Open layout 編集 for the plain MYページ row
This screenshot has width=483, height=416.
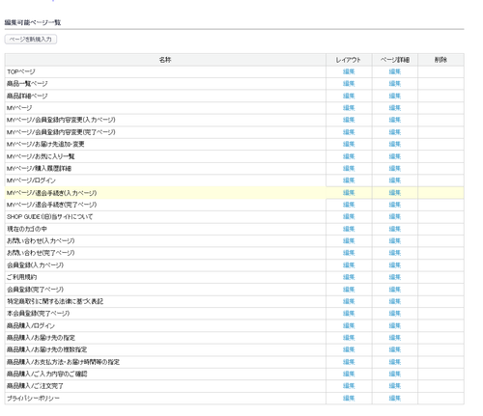pyautogui.click(x=349, y=108)
